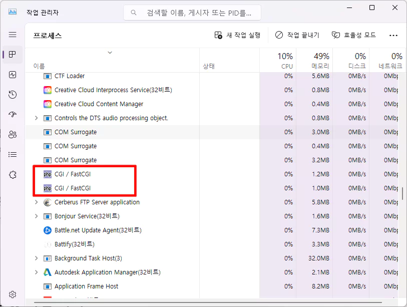Click the vertical scrollbar thumb
The image size is (407, 307).
(402, 193)
